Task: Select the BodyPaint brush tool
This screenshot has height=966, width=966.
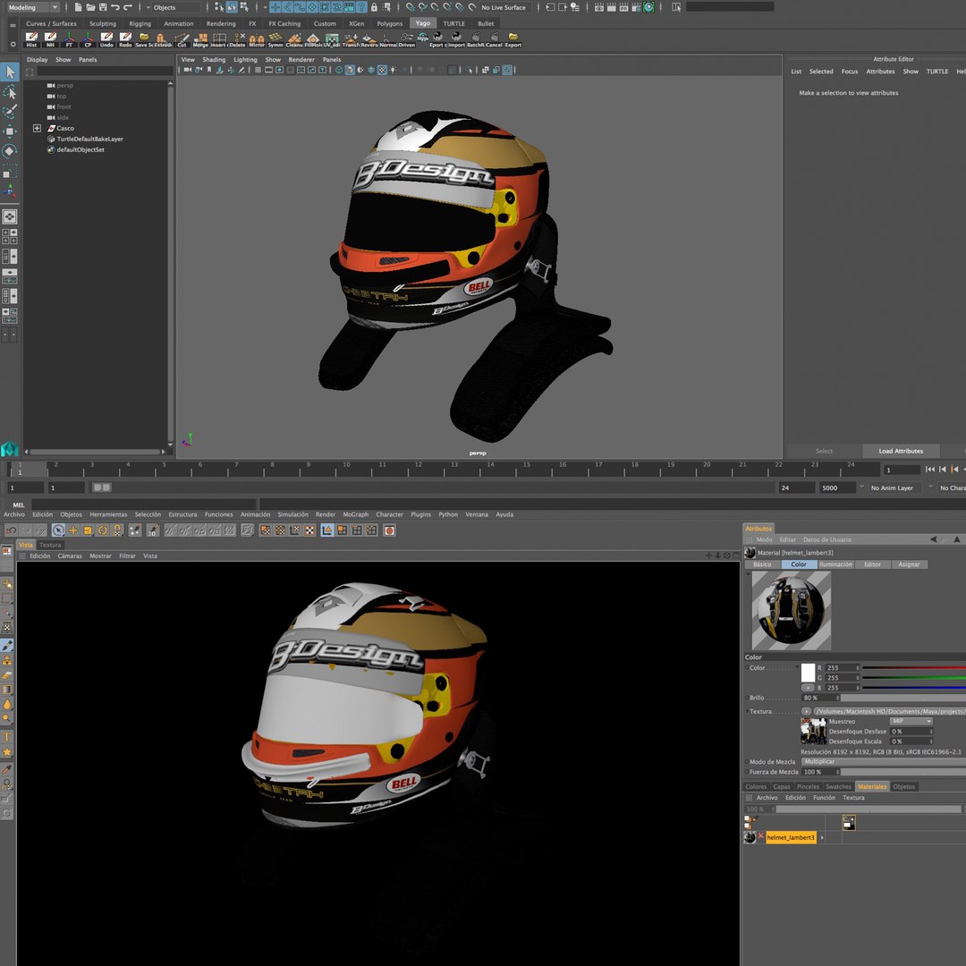Action: click(7, 645)
